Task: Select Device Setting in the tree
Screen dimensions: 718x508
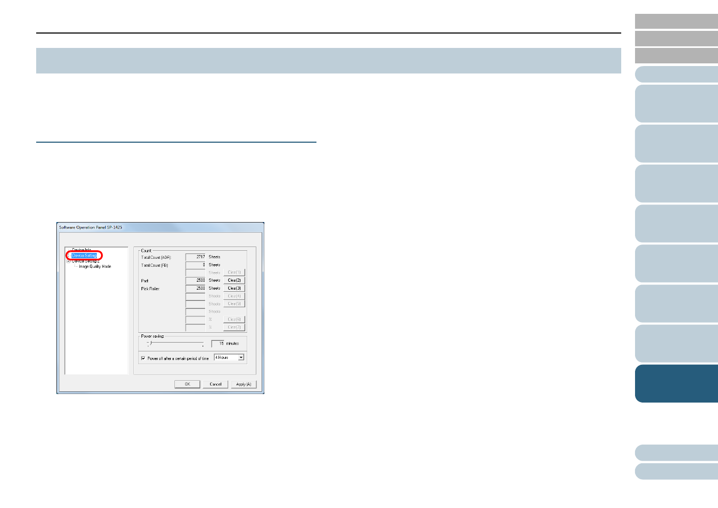Action: pos(85,256)
